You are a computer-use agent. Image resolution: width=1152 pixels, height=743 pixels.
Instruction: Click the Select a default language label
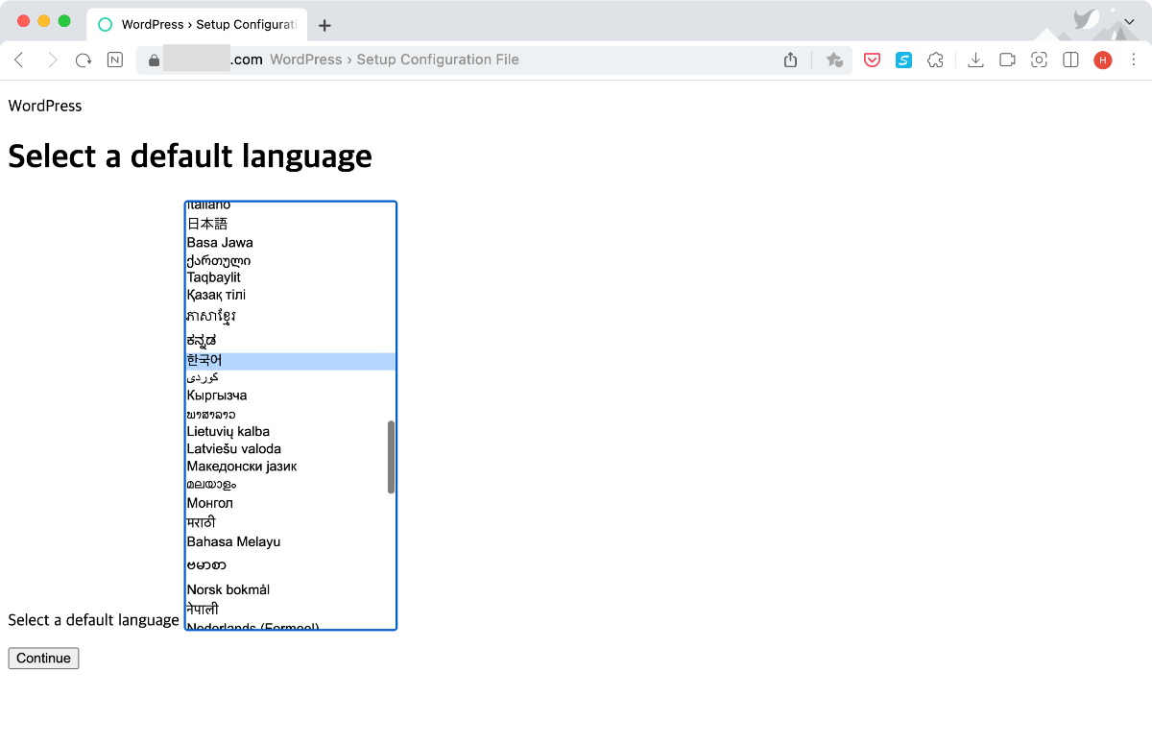pyautogui.click(x=93, y=620)
